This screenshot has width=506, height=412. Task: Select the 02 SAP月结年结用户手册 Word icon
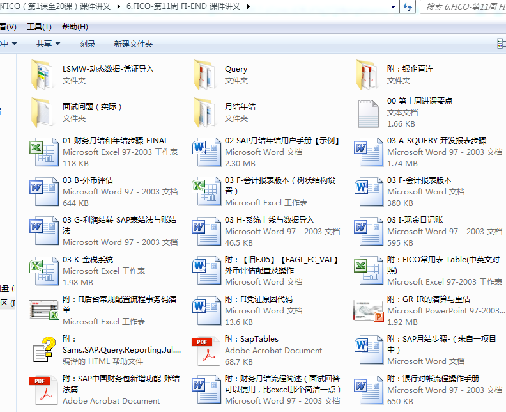coord(206,152)
